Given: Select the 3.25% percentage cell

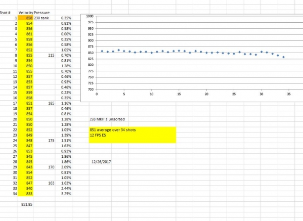Looking at the screenshot, I should point(64,194).
